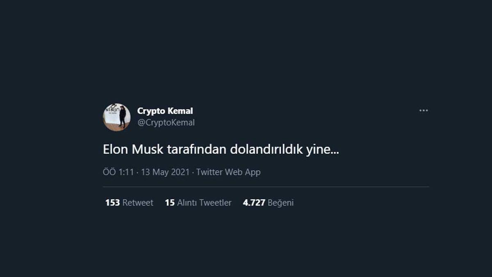The height and width of the screenshot is (277, 492).
Task: Expand the overflow menu at top right
Action: tap(424, 110)
